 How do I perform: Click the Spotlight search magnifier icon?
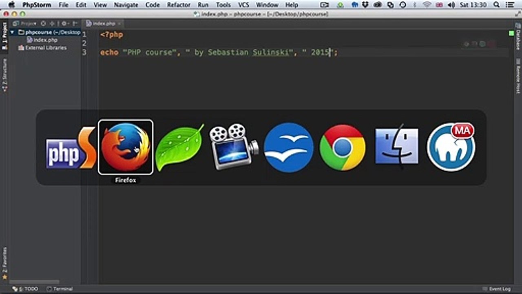(x=496, y=5)
